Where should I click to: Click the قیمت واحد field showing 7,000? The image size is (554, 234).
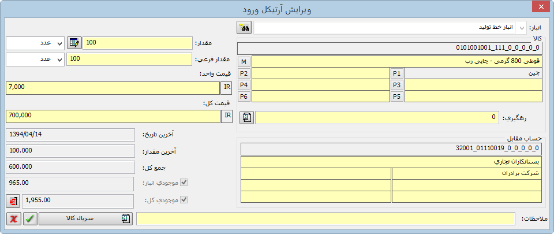[113, 87]
